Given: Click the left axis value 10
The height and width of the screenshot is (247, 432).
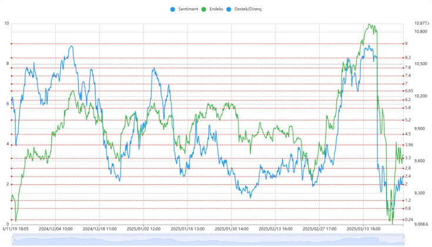Looking at the screenshot, I should [6, 23].
